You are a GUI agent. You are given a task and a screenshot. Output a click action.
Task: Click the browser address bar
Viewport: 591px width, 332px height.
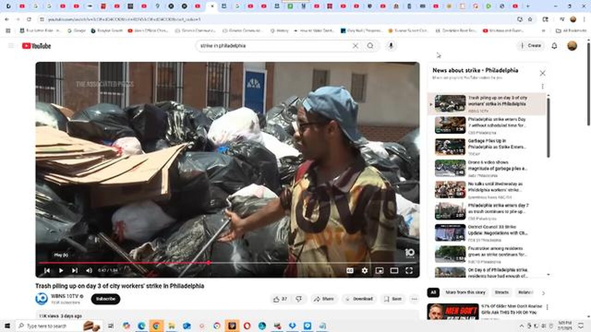coord(277,19)
